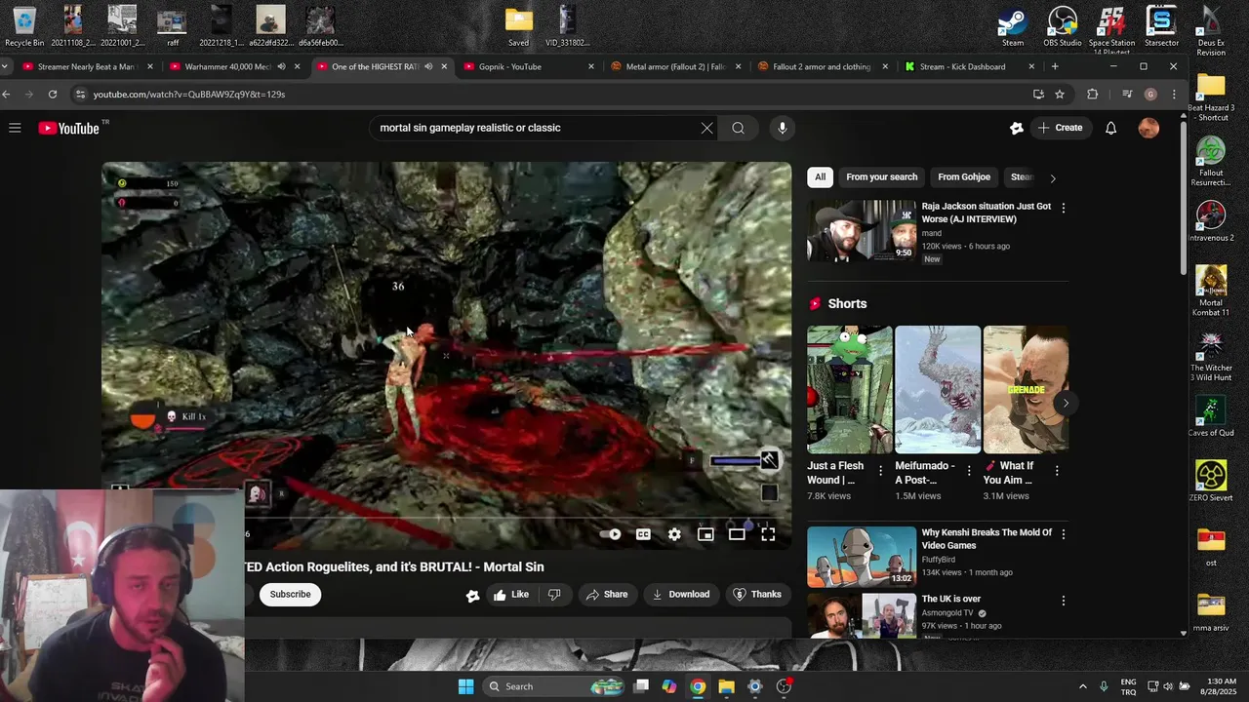Image resolution: width=1249 pixels, height=702 pixels.
Task: Download the video
Action: [681, 595]
